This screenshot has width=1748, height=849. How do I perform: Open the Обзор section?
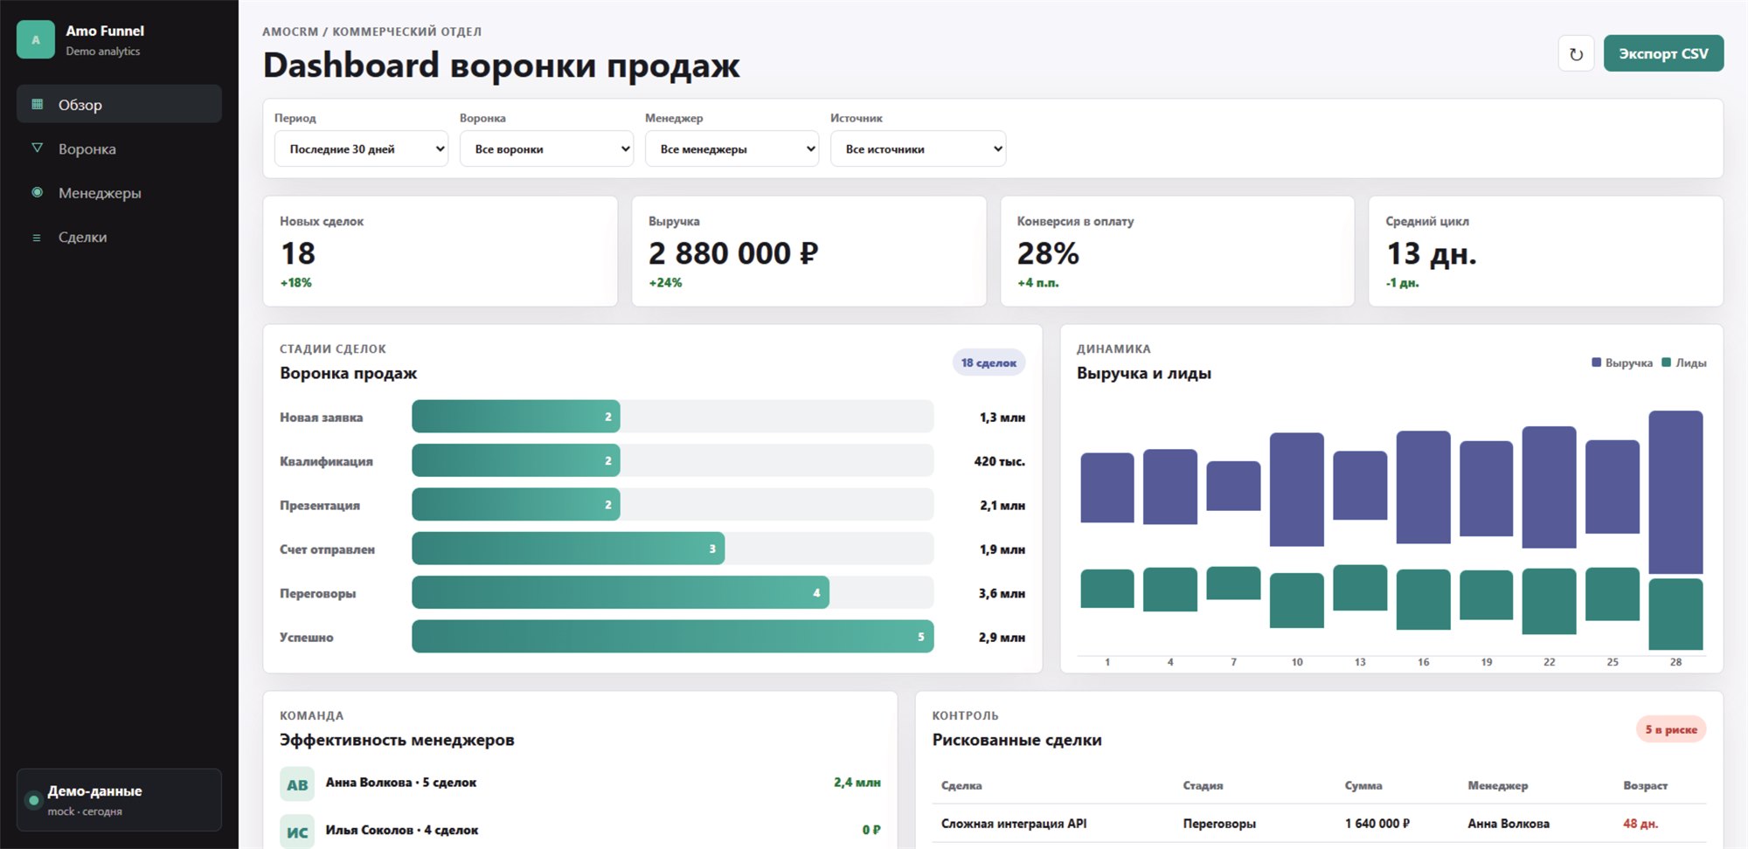coord(119,104)
